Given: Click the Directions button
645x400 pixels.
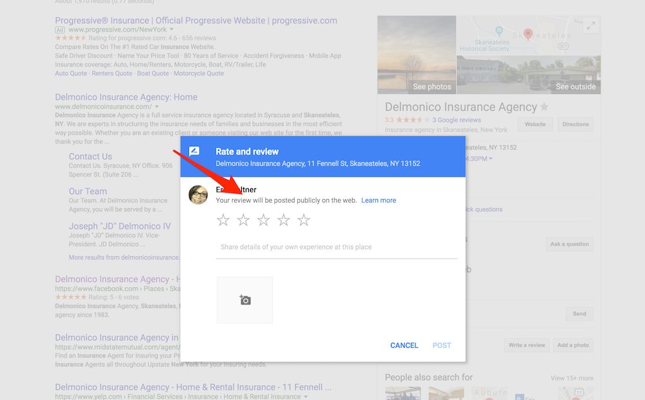Looking at the screenshot, I should click(575, 124).
